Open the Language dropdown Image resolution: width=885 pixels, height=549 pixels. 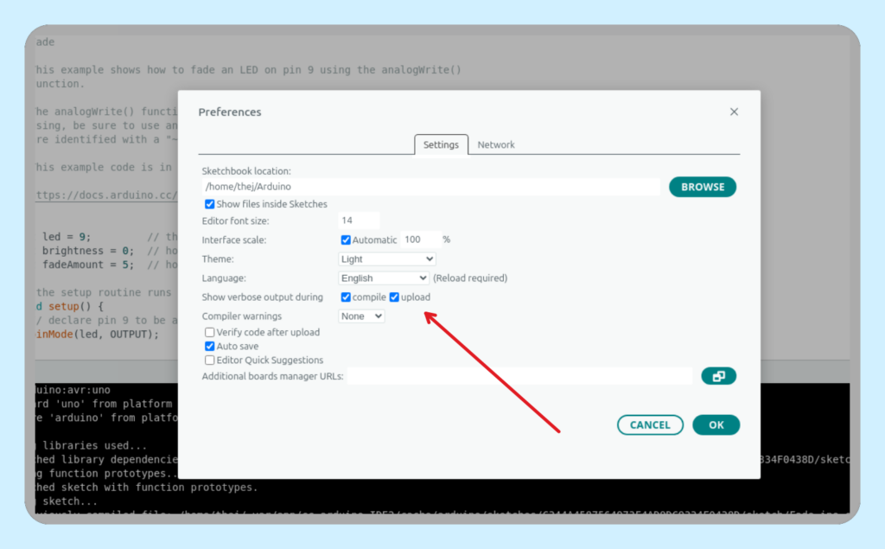click(x=383, y=278)
